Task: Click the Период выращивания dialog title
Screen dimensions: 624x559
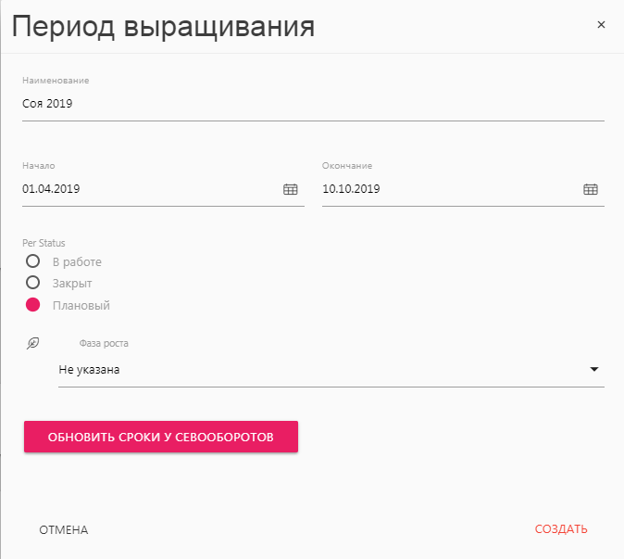Action: tap(163, 26)
